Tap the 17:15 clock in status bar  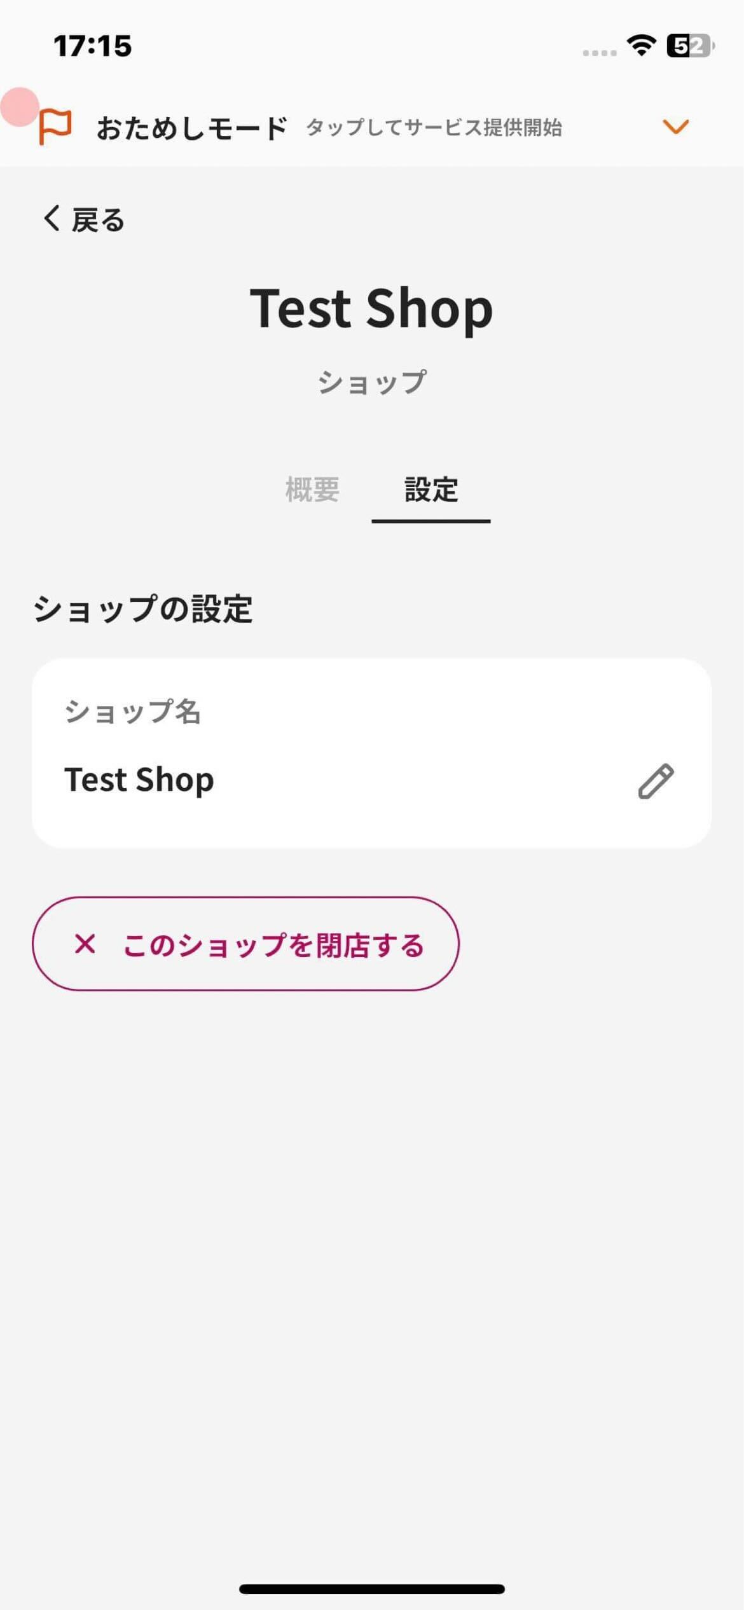point(93,46)
